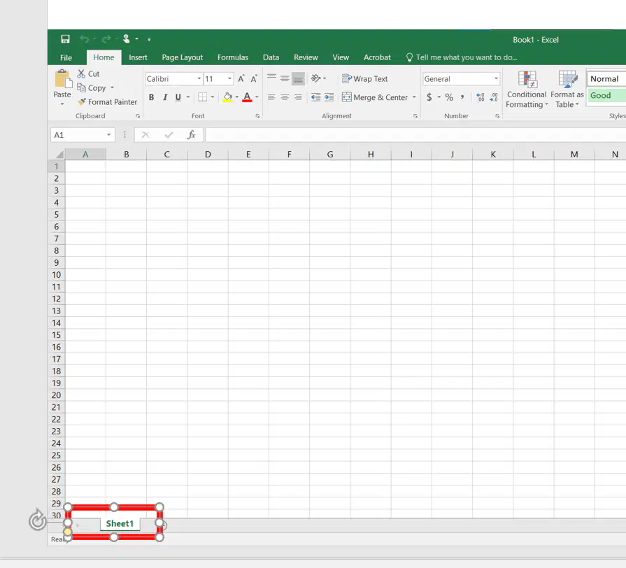This screenshot has height=568, width=626.
Task: Select the Normal cell style
Action: [x=606, y=78]
